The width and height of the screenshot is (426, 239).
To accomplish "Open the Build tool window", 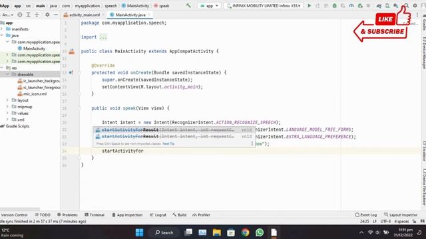I will 179,215.
